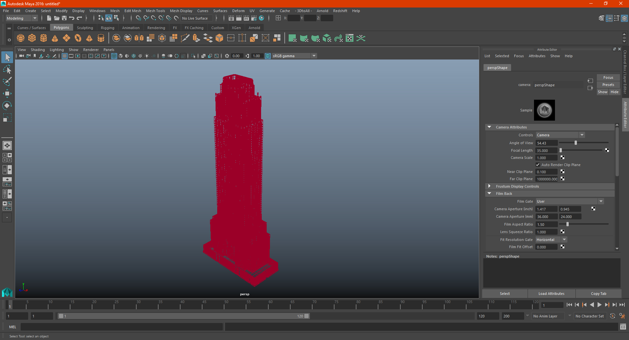Click the Near Clip Plane value field
This screenshot has width=629, height=340.
point(546,172)
